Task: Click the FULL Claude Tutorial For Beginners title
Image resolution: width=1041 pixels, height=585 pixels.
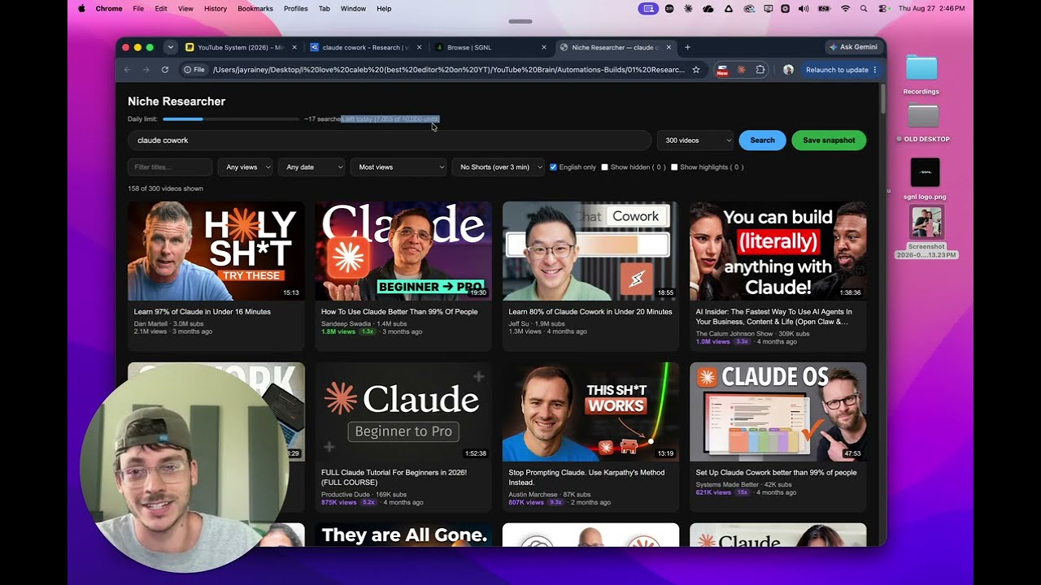Action: tap(394, 477)
